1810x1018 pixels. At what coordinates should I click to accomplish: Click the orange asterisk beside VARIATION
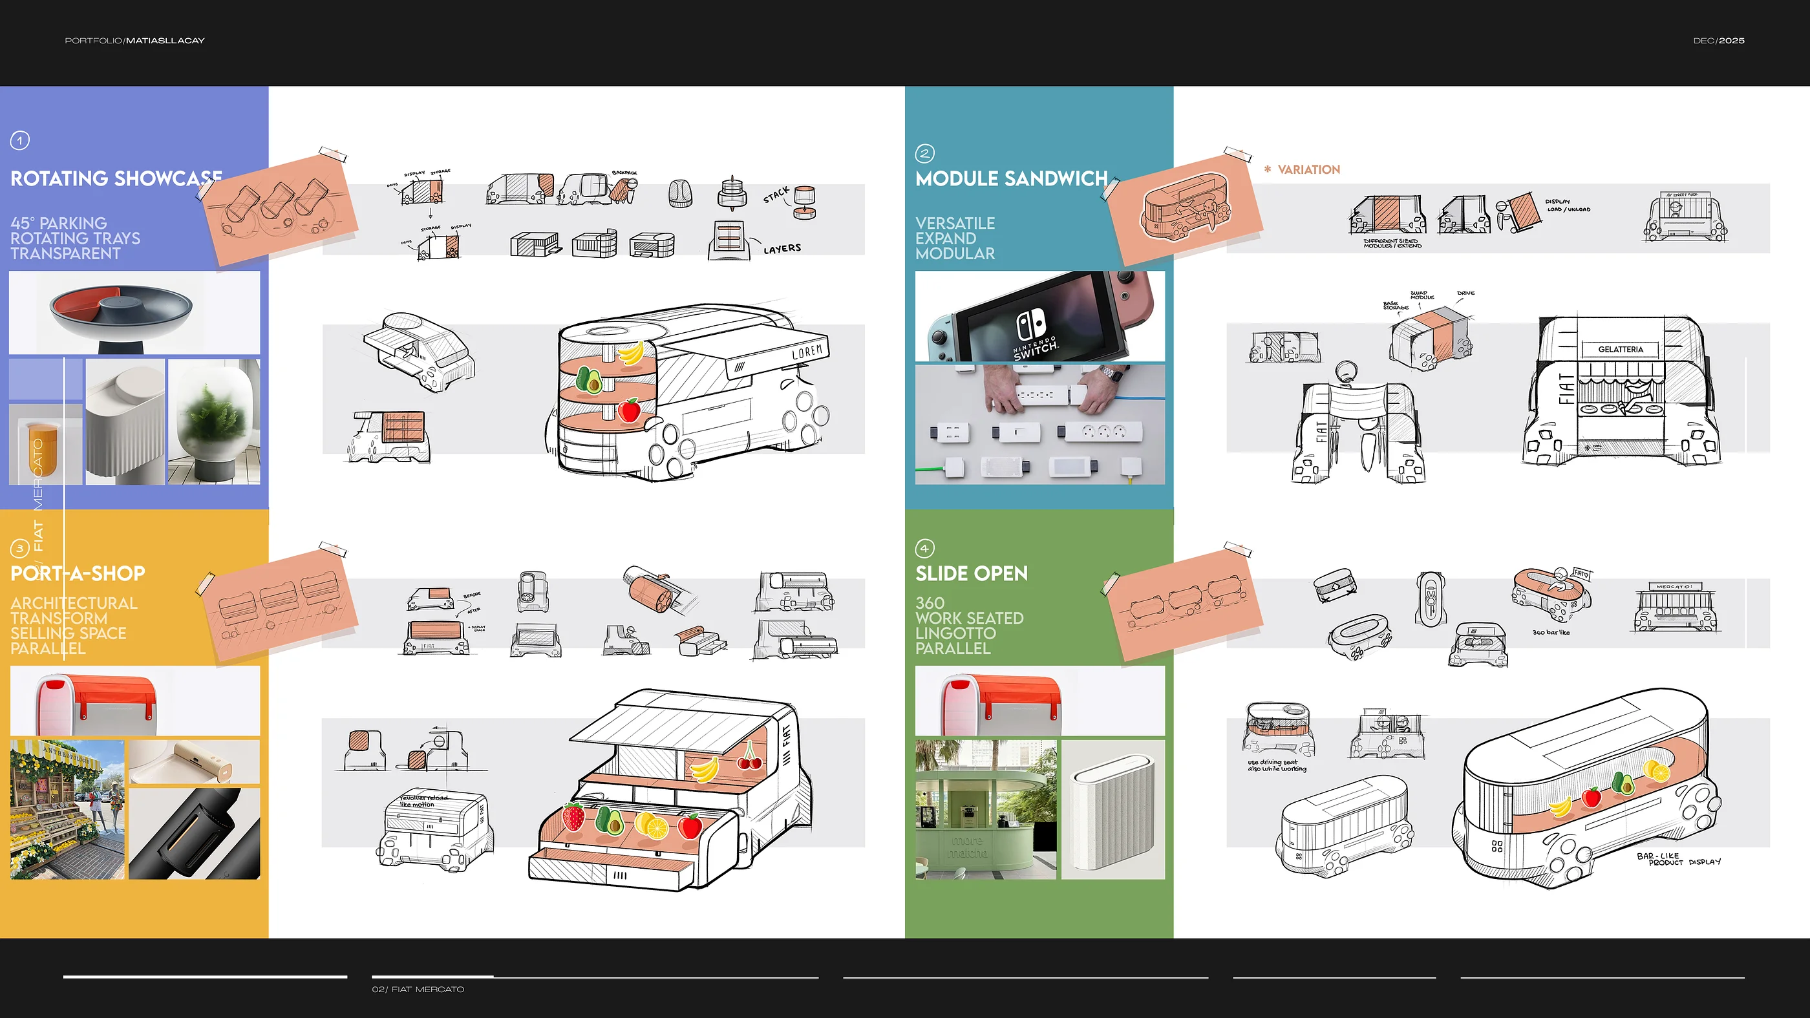pos(1267,169)
